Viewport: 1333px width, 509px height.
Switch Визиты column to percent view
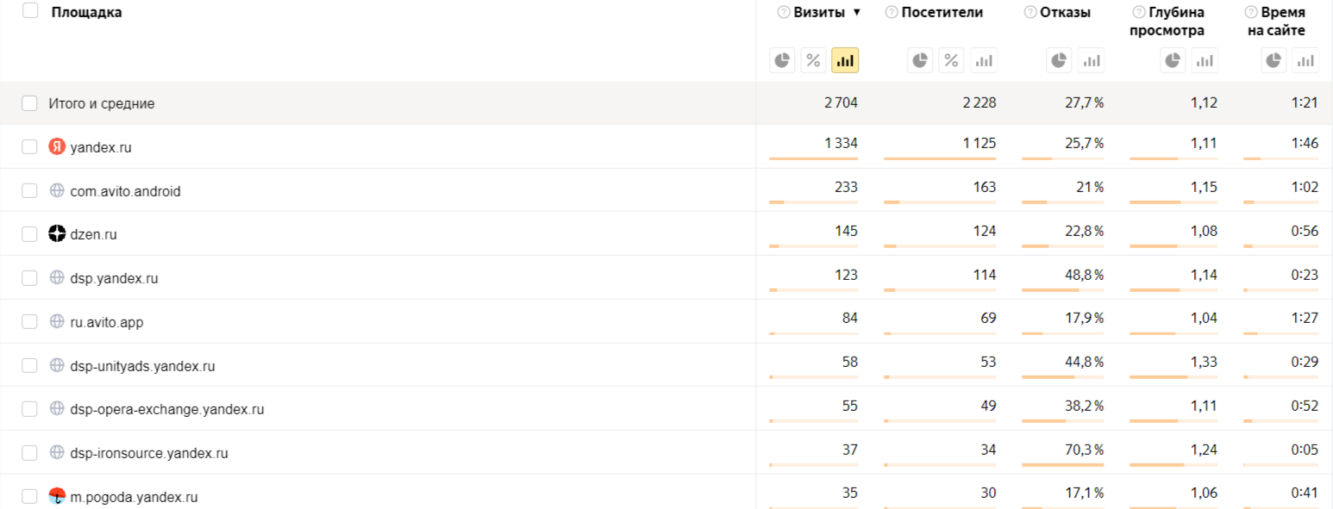click(x=813, y=60)
